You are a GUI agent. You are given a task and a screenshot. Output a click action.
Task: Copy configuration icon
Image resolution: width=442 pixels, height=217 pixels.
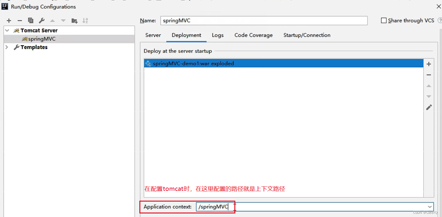tap(30, 20)
